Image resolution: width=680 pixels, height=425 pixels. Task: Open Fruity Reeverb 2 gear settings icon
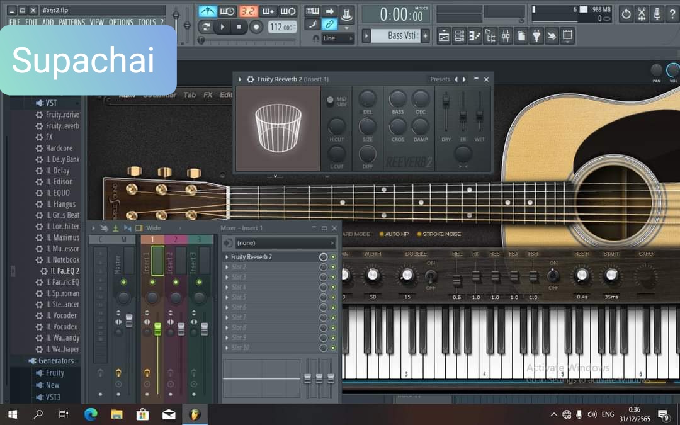pyautogui.click(x=250, y=79)
